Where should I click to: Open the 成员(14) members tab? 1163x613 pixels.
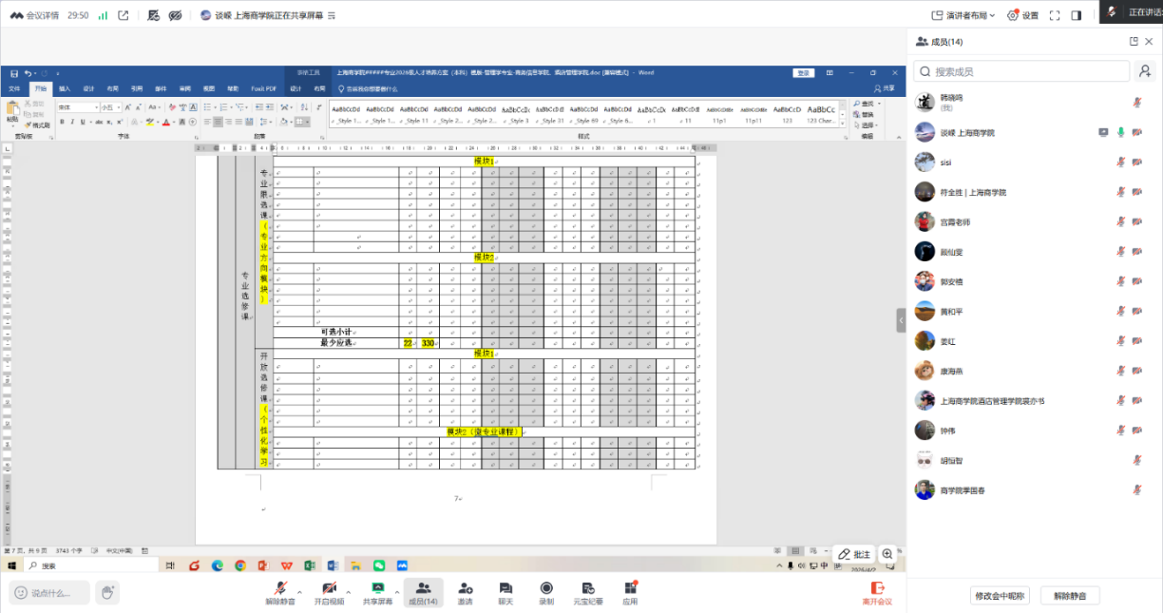[423, 593]
